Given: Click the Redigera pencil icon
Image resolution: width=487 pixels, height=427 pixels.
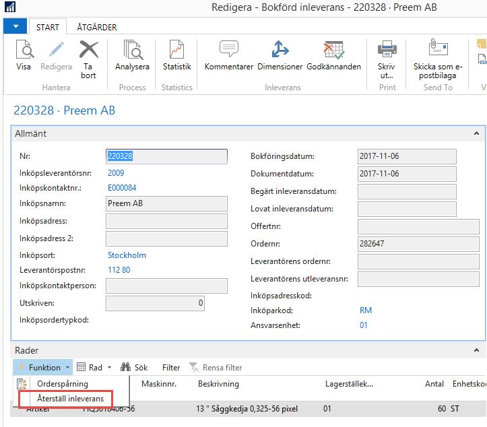Looking at the screenshot, I should coord(56,49).
